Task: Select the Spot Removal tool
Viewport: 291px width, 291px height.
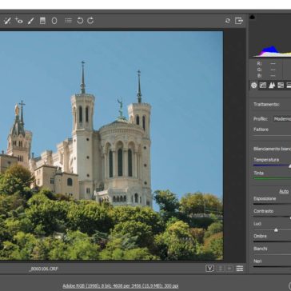Action: pyautogui.click(x=7, y=21)
